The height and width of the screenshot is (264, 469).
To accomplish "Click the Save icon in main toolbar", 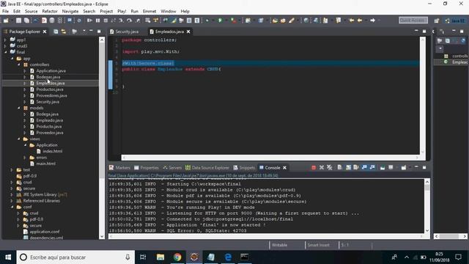I will tap(18, 21).
